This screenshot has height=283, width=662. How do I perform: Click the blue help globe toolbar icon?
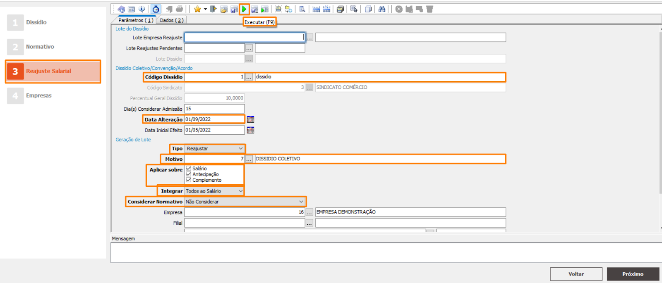tap(121, 9)
